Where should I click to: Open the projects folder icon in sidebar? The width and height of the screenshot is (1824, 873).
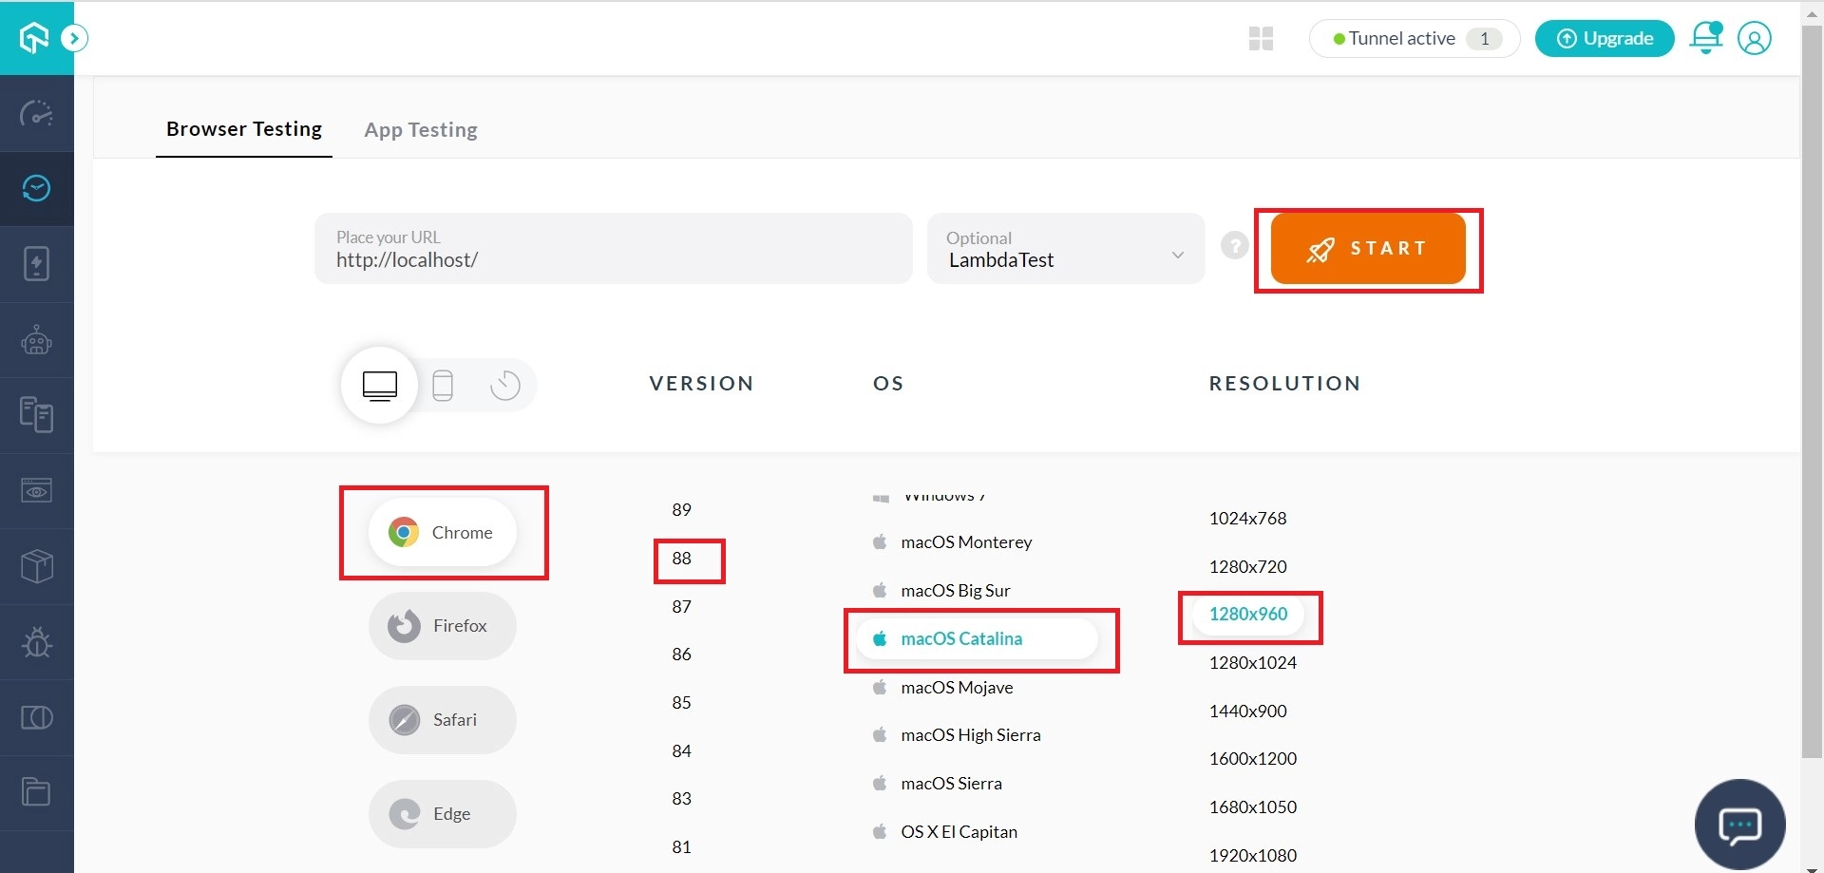pos(36,791)
